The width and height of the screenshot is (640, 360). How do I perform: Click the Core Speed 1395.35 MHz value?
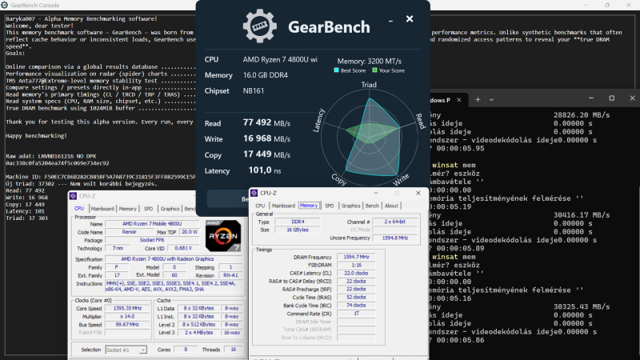pyautogui.click(x=128, y=308)
